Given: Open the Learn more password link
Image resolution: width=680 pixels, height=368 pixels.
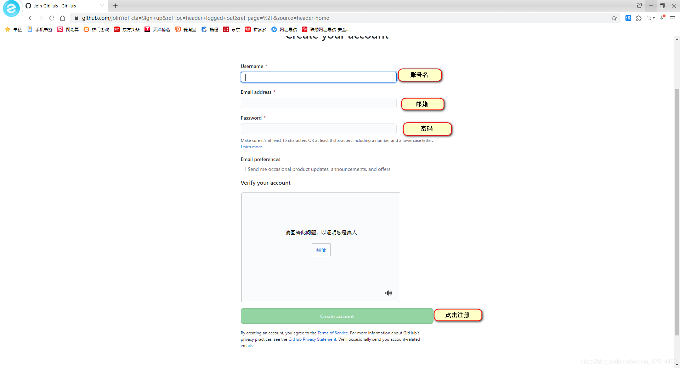Looking at the screenshot, I should coord(251,147).
